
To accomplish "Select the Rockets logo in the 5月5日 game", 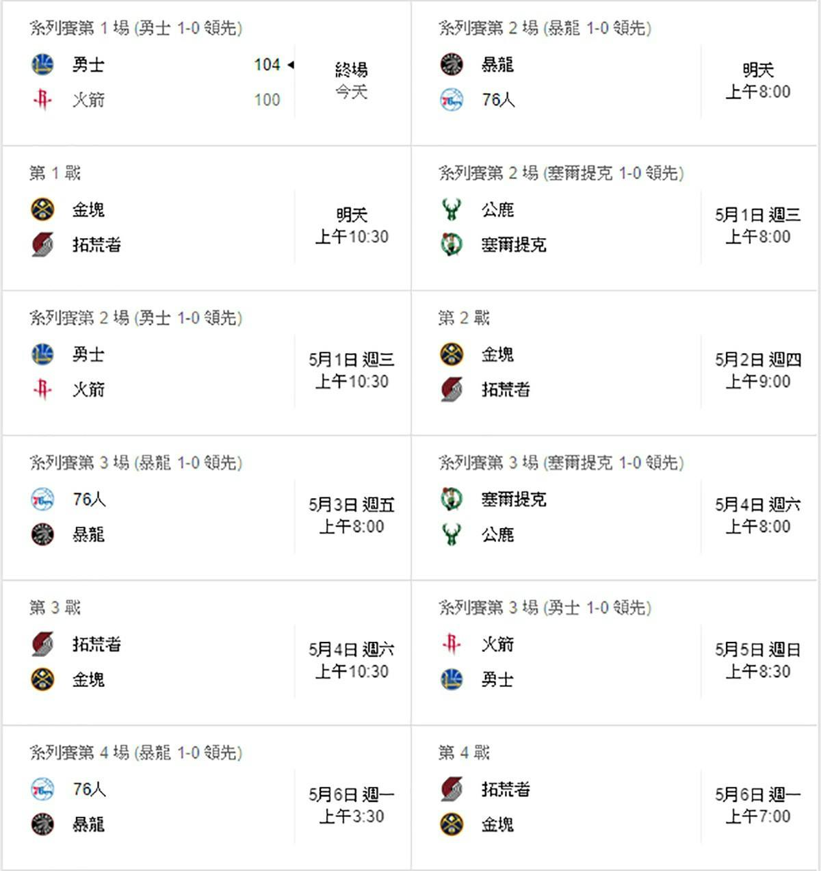I will (452, 644).
